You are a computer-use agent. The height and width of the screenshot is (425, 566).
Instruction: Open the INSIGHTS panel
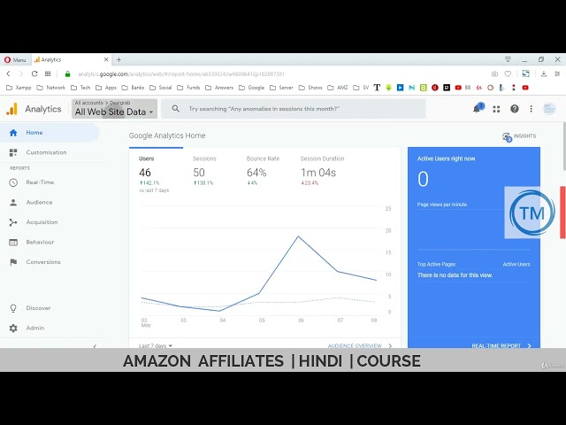point(519,136)
